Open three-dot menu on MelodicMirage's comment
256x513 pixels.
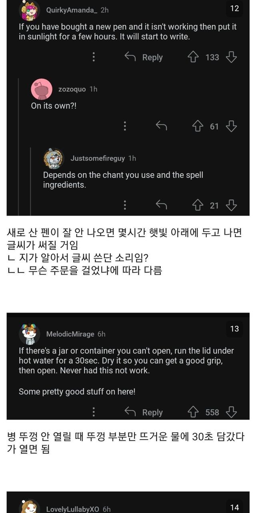pyautogui.click(x=94, y=412)
